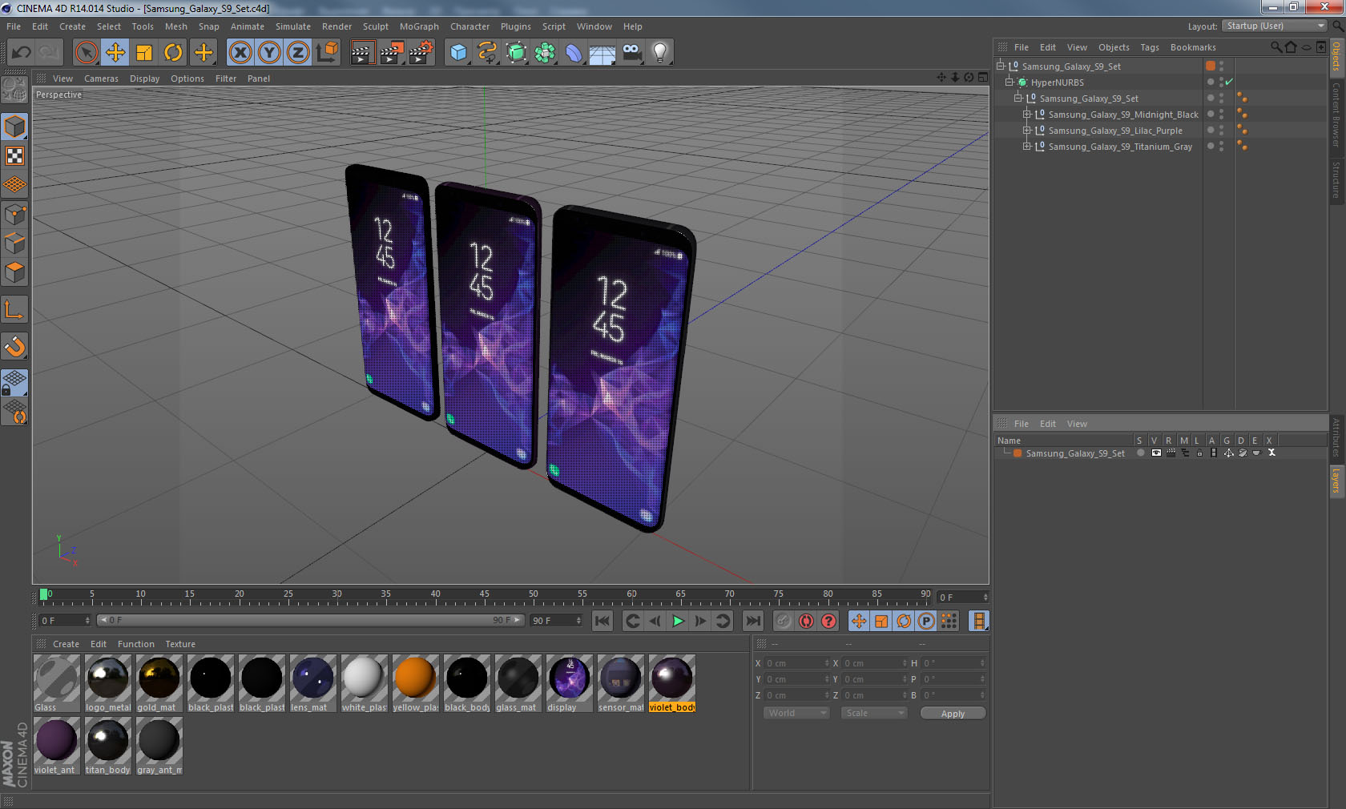The width and height of the screenshot is (1346, 809).
Task: Select Edges mode
Action: (15, 244)
